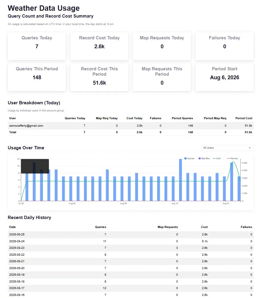Click the dark tooltip box on chart
Image resolution: width=276 pixels, height=298 pixels.
tap(35, 166)
